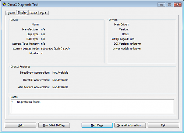Click the Next Page button
This screenshot has width=184, height=133.
(x=97, y=125)
